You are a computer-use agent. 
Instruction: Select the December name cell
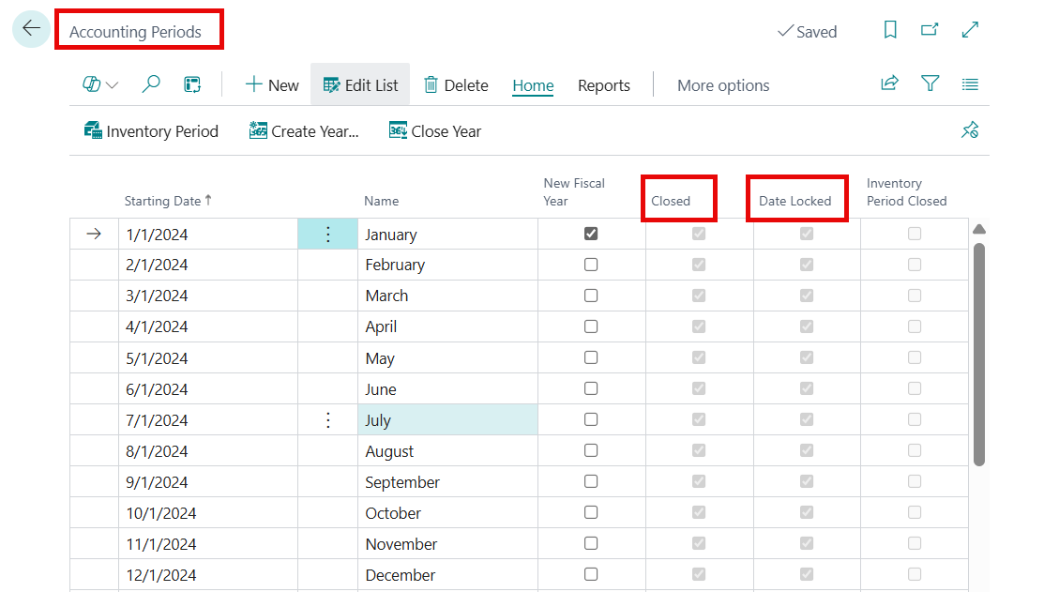447,575
